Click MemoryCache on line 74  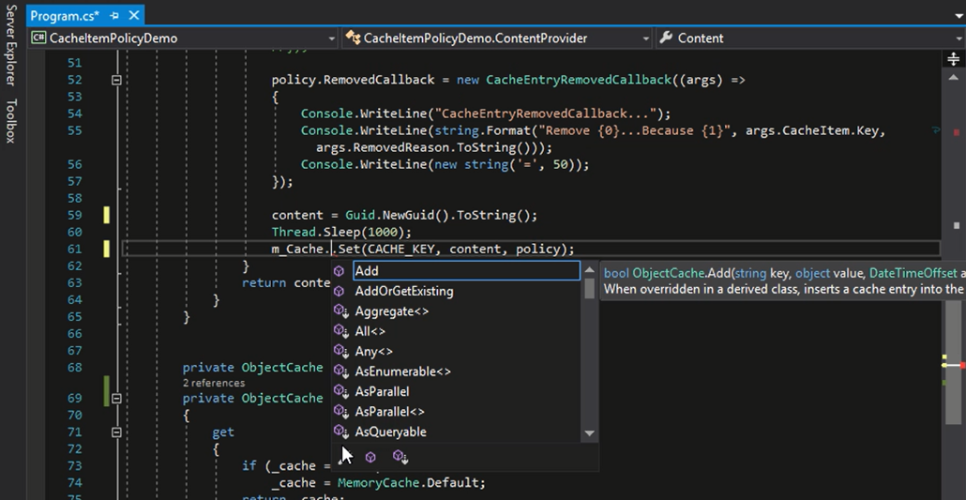click(376, 483)
